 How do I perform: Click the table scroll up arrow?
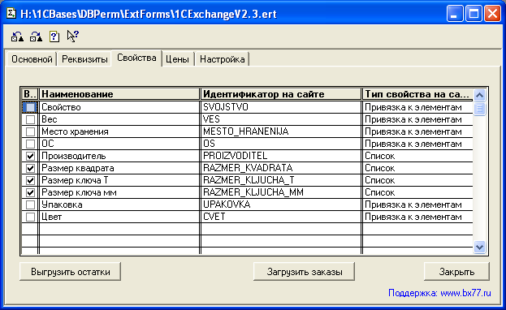[479, 95]
